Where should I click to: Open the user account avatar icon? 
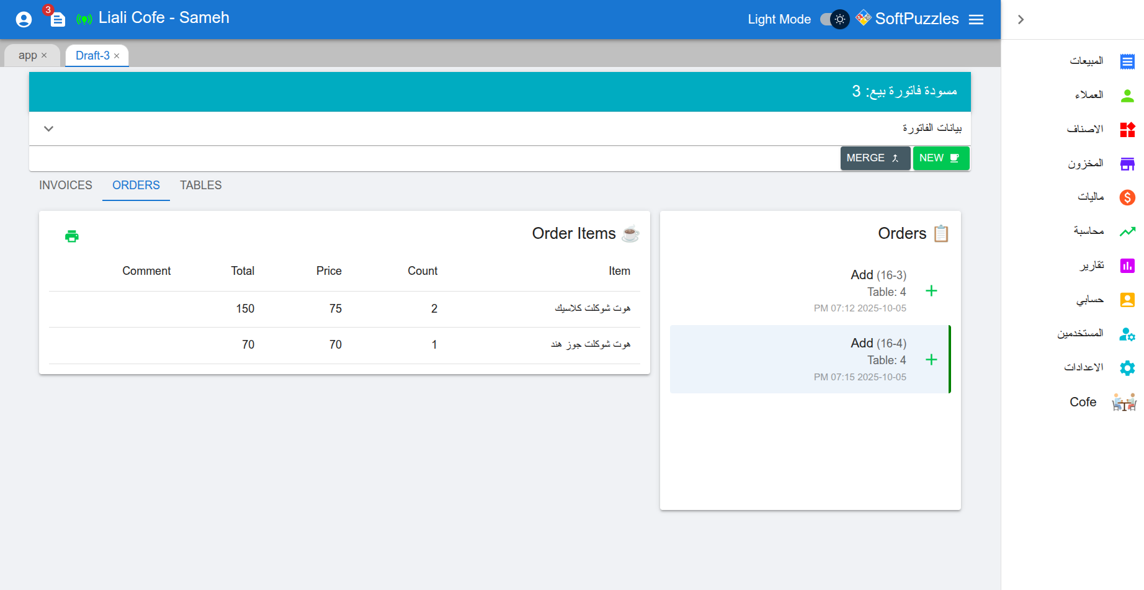click(x=24, y=20)
